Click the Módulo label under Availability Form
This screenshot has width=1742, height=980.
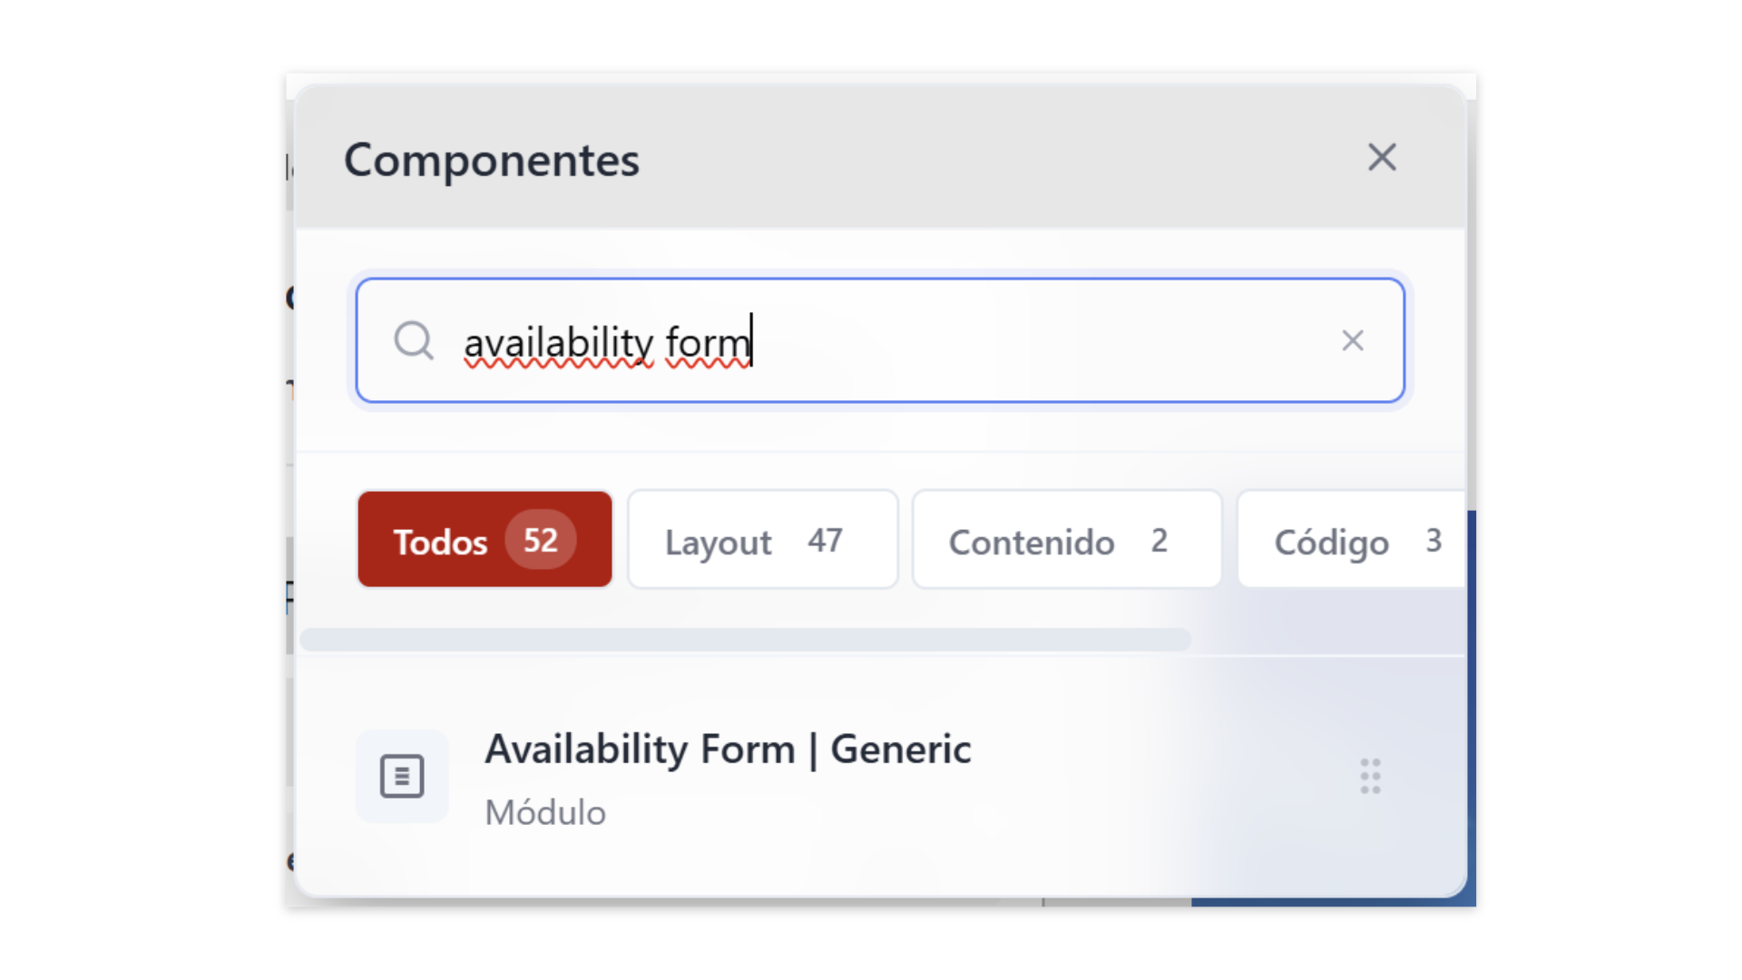(545, 812)
